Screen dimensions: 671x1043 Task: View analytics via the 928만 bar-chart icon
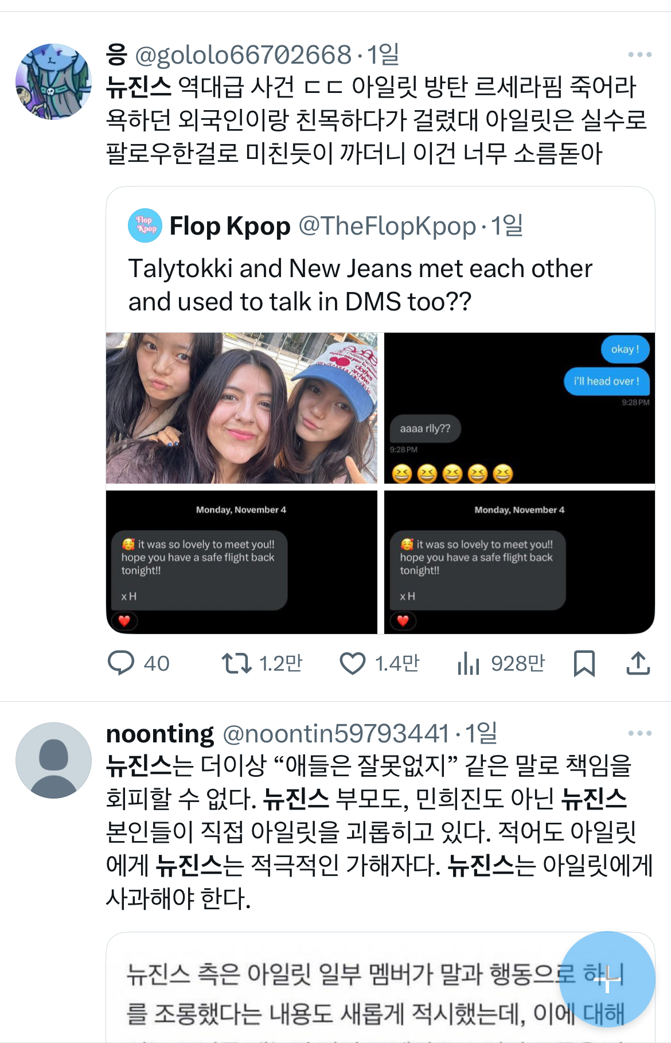coord(469,664)
